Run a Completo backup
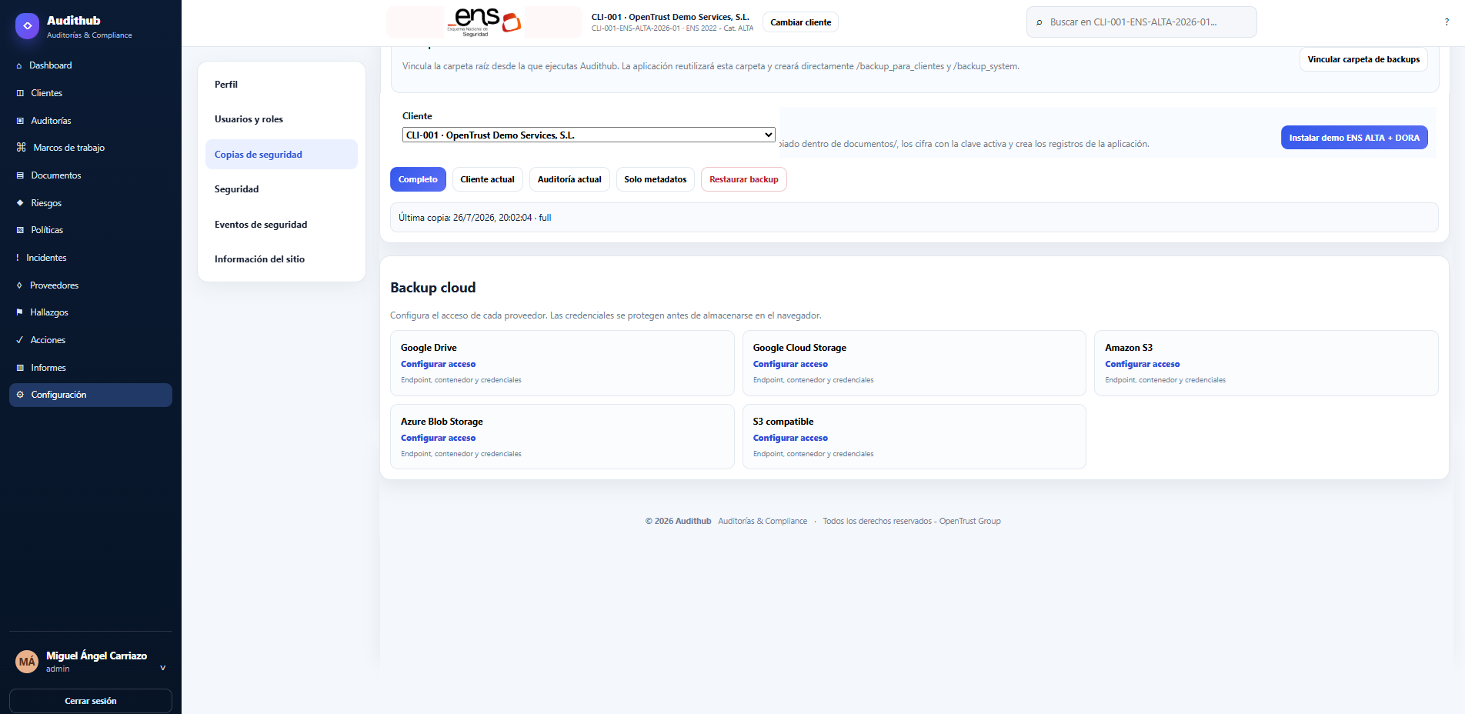 (x=418, y=179)
